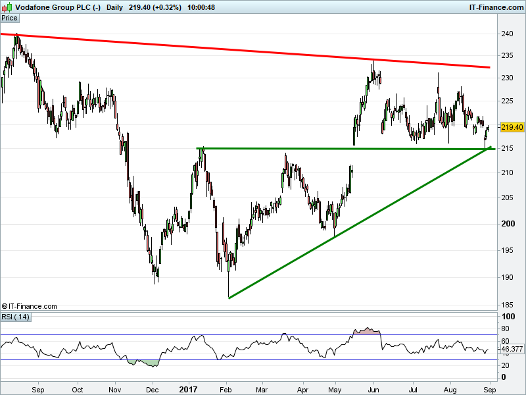Select the red descending resistance trendline
526x395 pixels.
coord(245,51)
